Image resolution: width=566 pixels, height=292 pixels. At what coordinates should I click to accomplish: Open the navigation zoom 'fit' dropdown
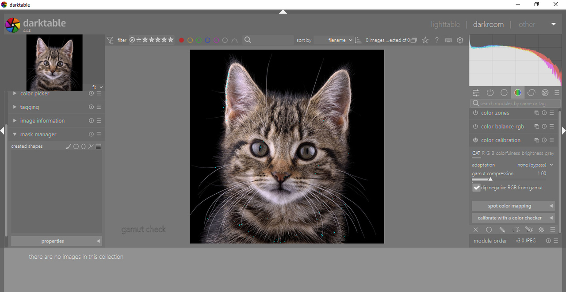pyautogui.click(x=98, y=88)
